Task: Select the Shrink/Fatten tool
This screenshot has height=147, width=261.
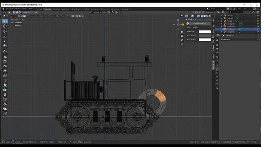Action: point(5,104)
